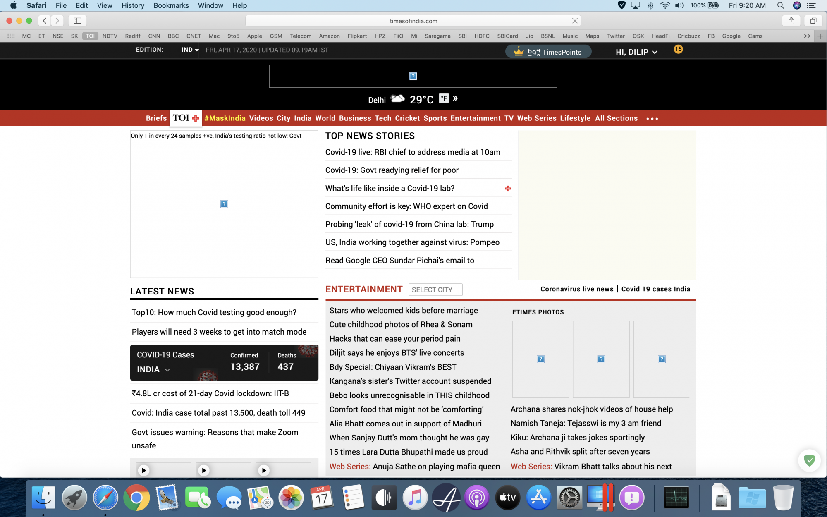Open notification badge showing 15
This screenshot has height=517, width=827.
[x=678, y=49]
